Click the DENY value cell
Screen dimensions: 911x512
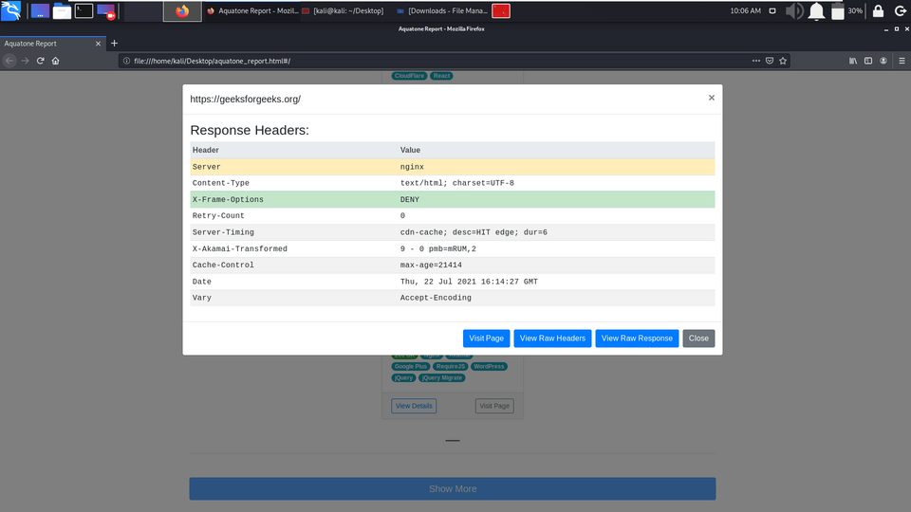tap(410, 199)
